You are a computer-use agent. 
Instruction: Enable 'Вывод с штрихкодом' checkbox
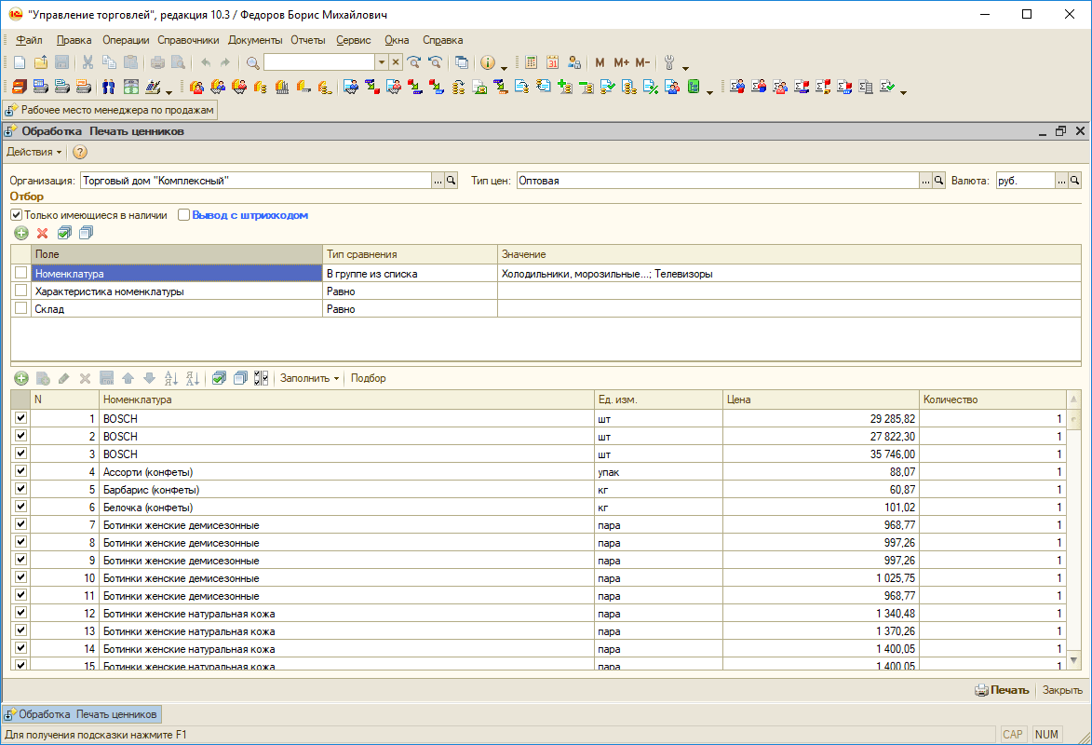[x=183, y=215]
